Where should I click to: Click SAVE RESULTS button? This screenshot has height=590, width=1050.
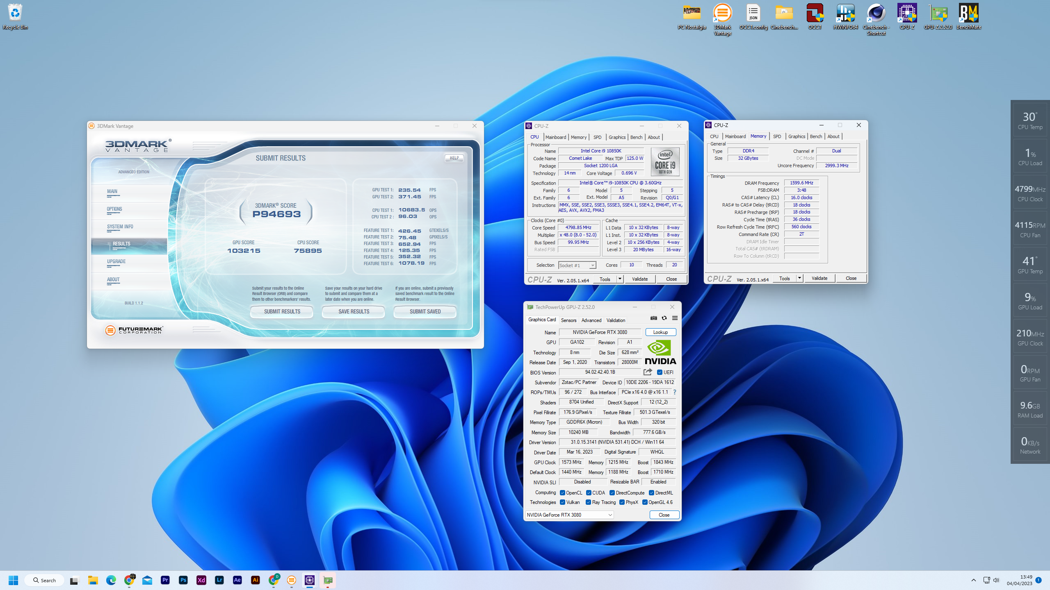tap(354, 312)
